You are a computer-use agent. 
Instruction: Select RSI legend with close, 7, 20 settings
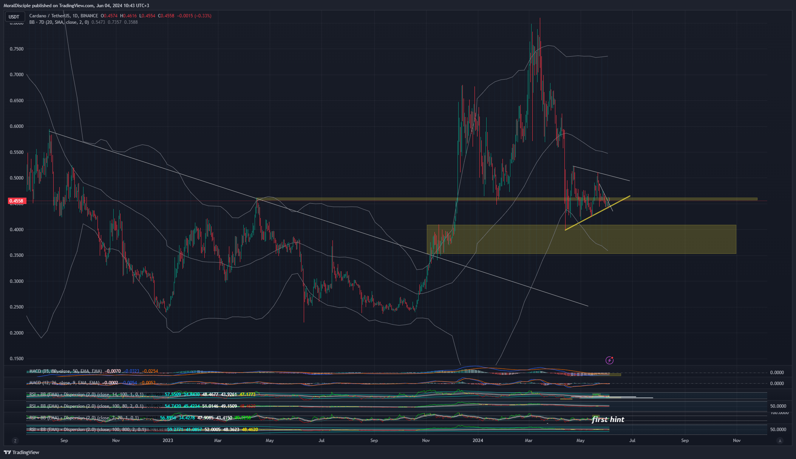click(x=84, y=418)
